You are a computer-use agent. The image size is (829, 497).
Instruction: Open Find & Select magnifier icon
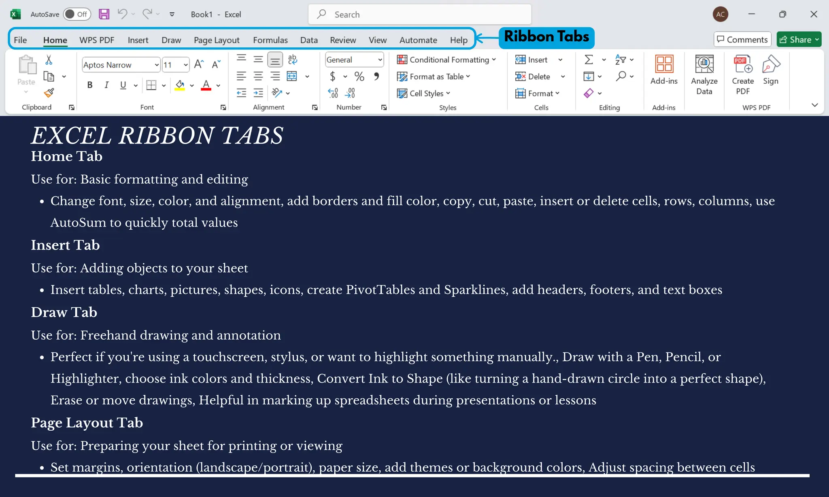621,76
